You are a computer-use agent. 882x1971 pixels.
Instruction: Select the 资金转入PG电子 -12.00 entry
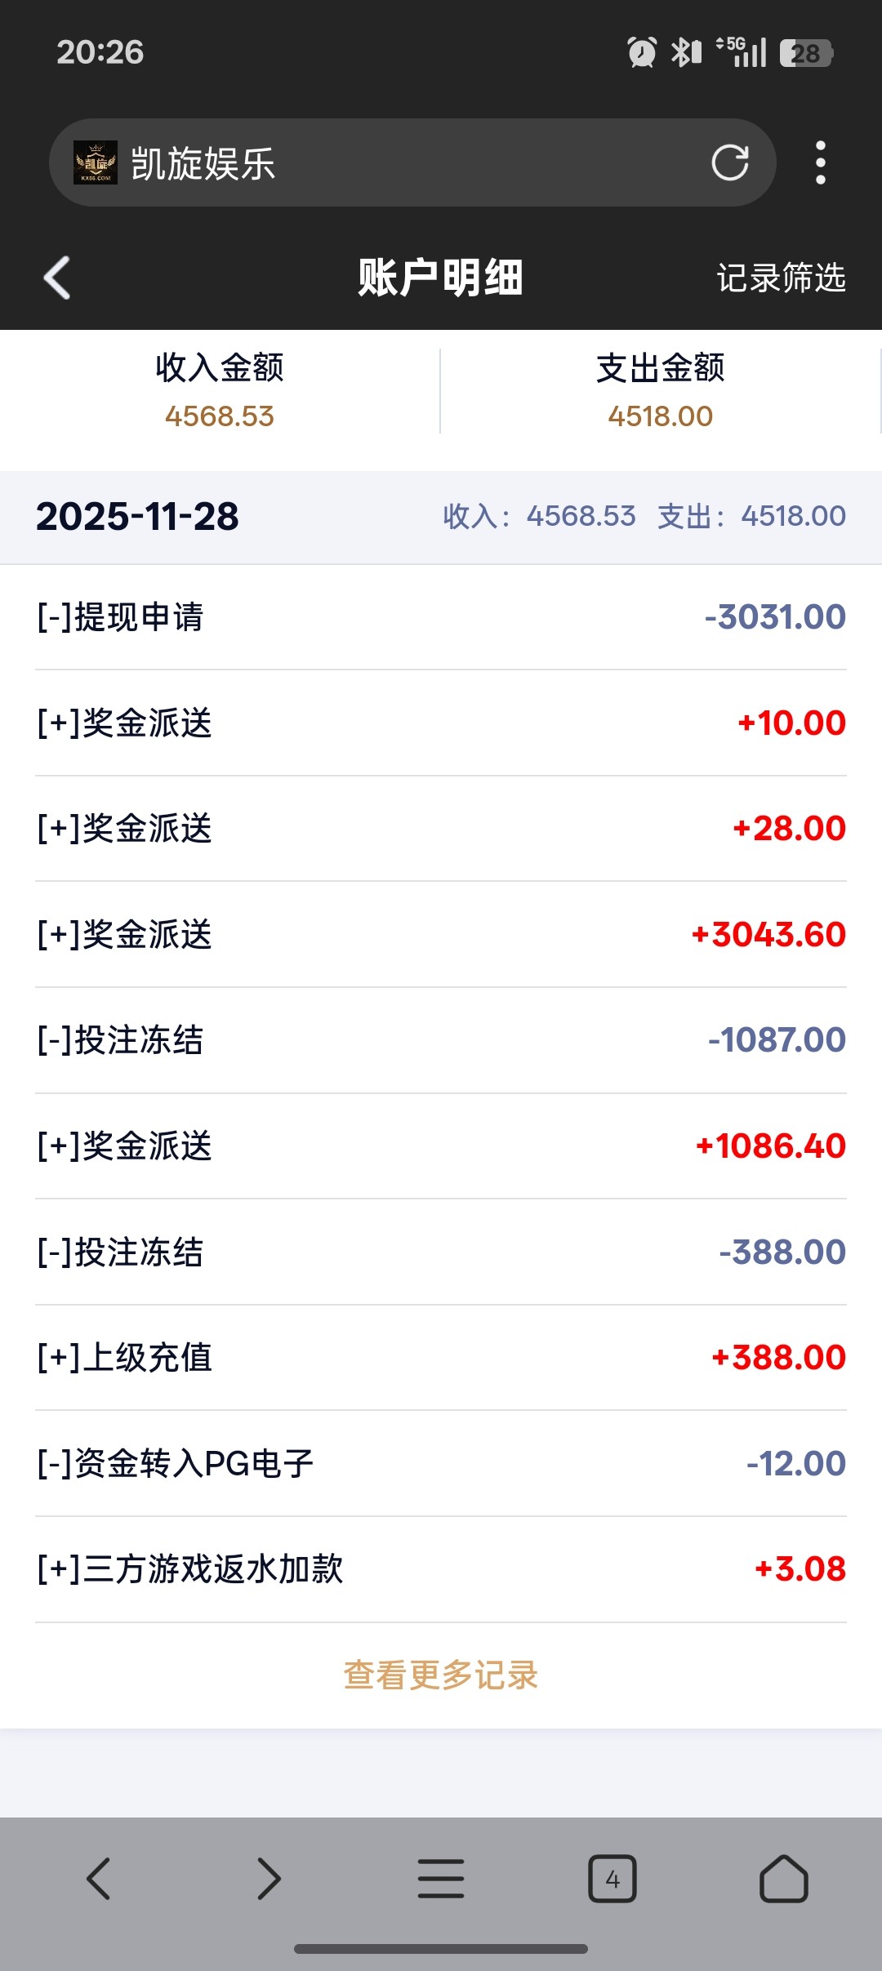click(441, 1463)
